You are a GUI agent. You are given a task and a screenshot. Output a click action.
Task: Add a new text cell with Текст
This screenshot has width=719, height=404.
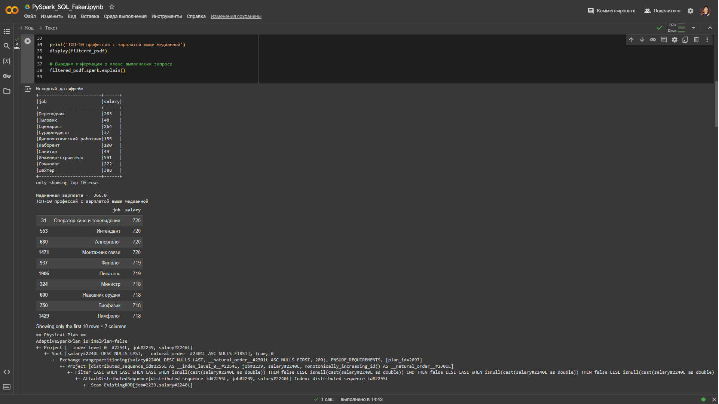pyautogui.click(x=48, y=28)
